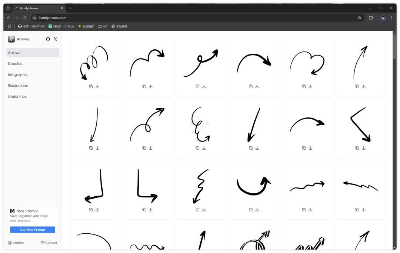Select the curly-tail arrow pointing up-right thumbnail

point(201,63)
